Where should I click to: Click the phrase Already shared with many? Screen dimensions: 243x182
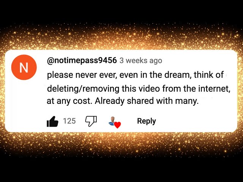click(x=147, y=101)
